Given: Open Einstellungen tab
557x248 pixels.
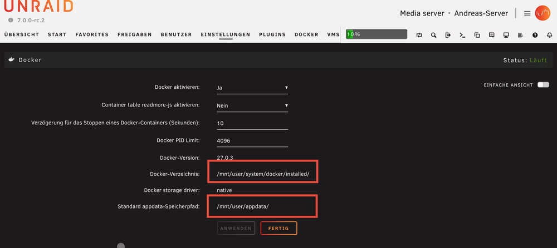Looking at the screenshot, I should pos(226,34).
